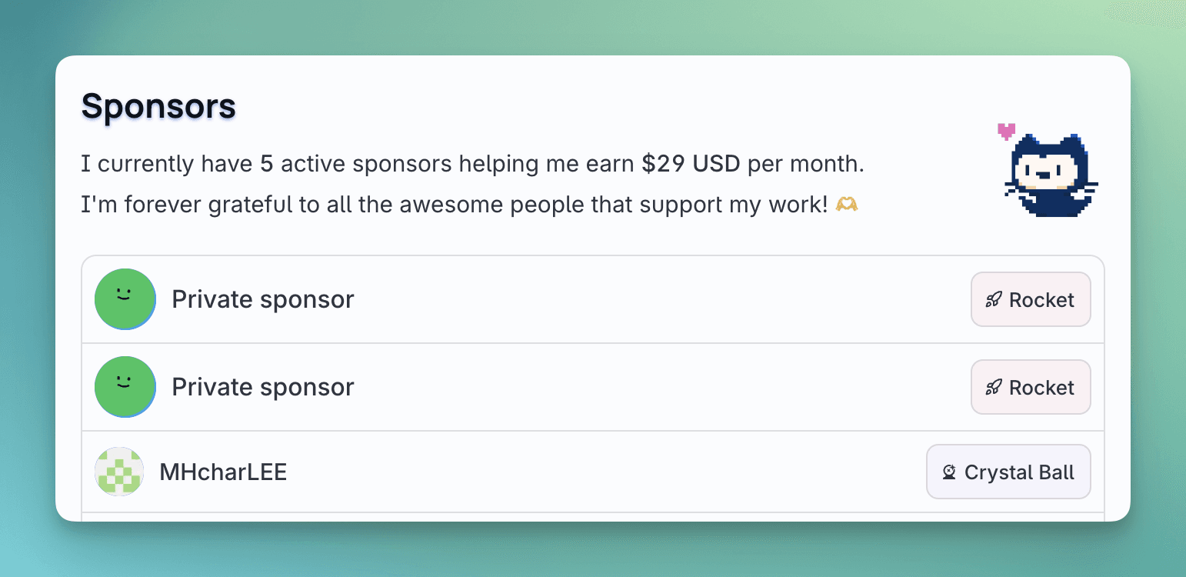Click the Sponsors heading
This screenshot has height=577, width=1186.
click(x=158, y=106)
